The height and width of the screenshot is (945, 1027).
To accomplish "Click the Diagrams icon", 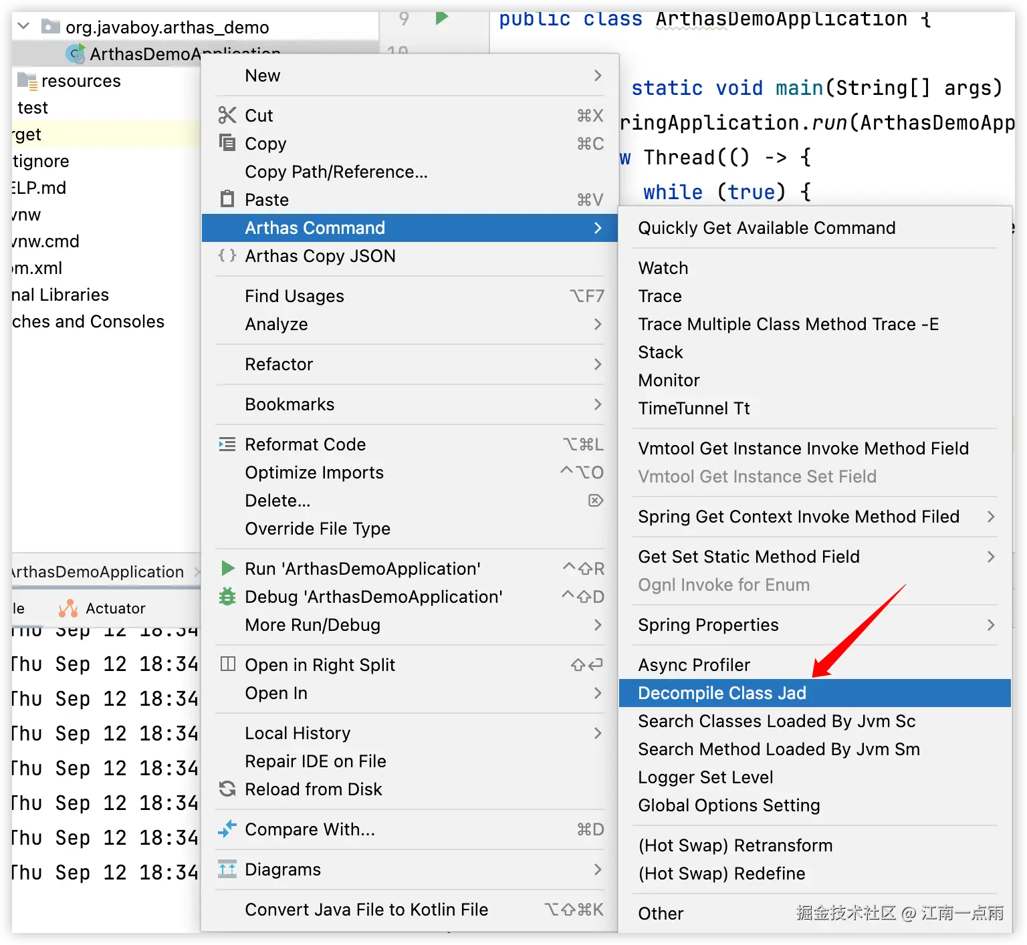I will point(227,869).
